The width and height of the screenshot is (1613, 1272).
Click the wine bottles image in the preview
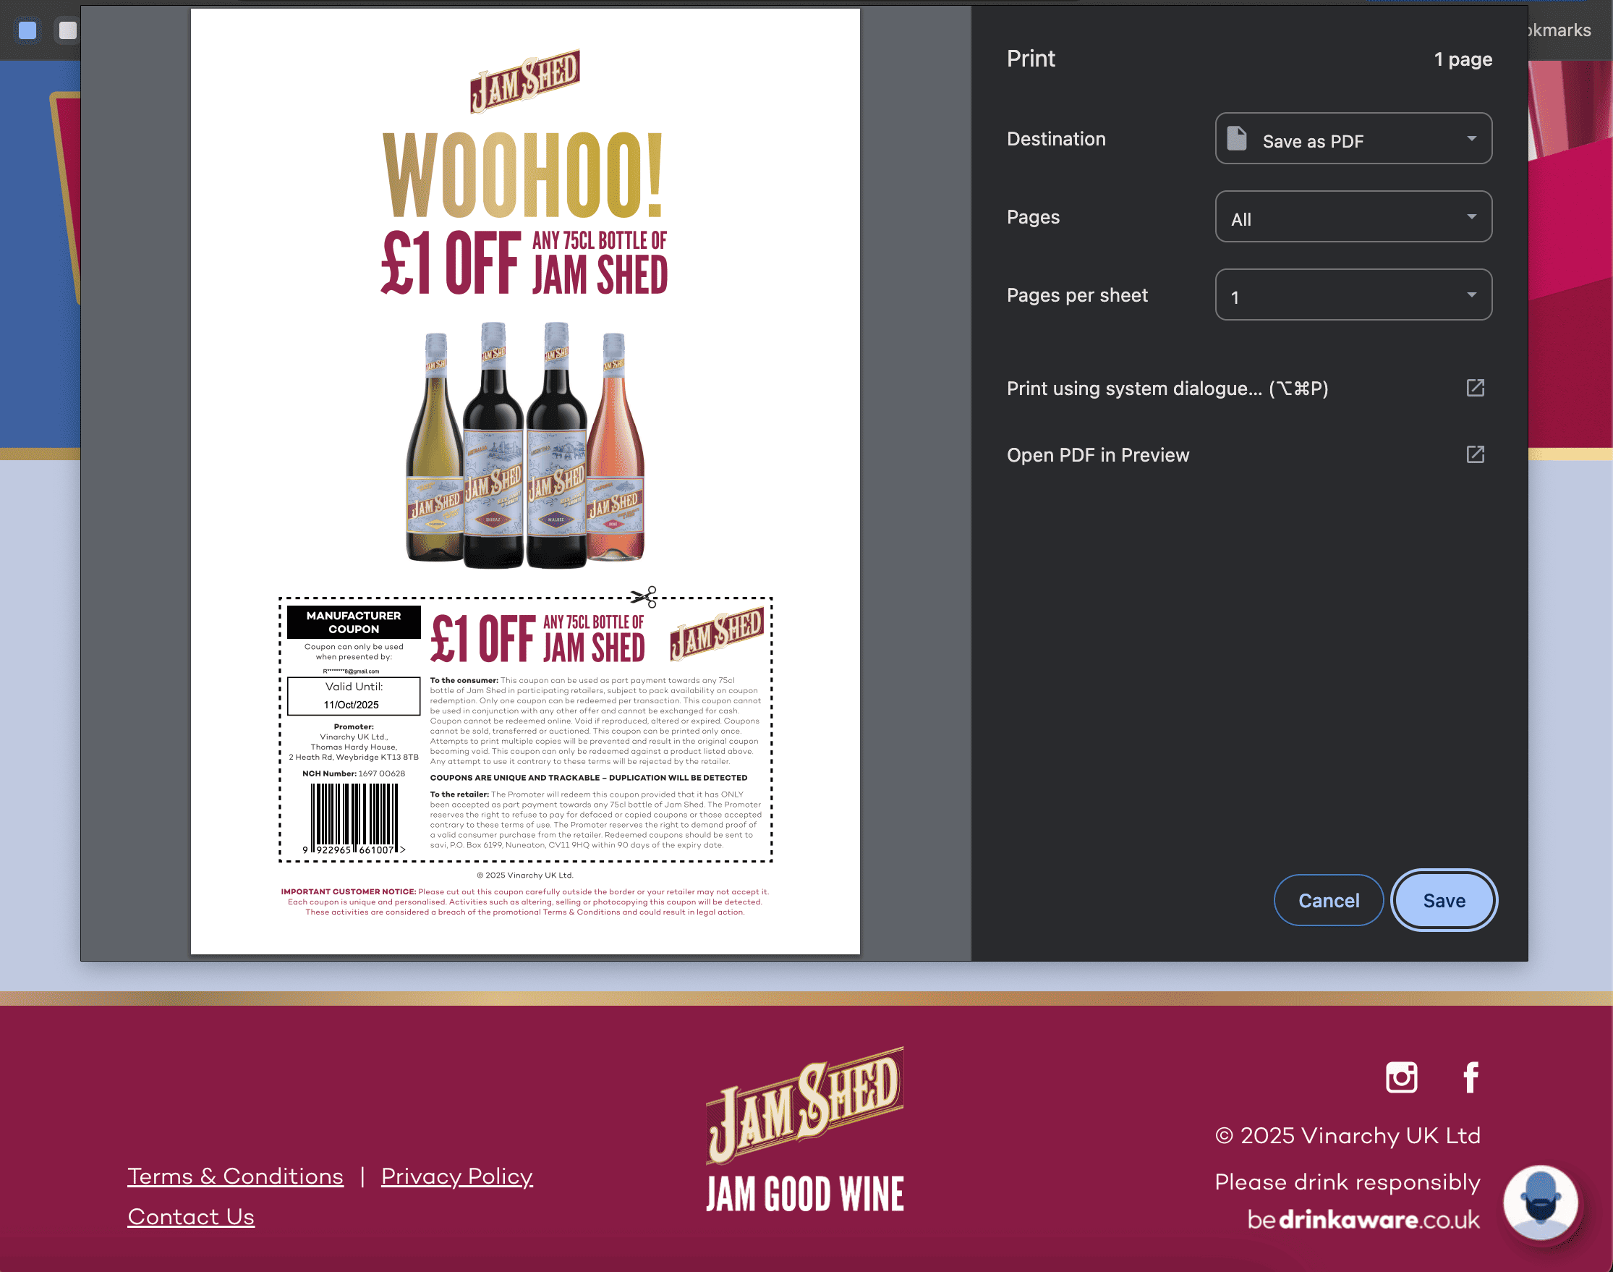point(526,444)
